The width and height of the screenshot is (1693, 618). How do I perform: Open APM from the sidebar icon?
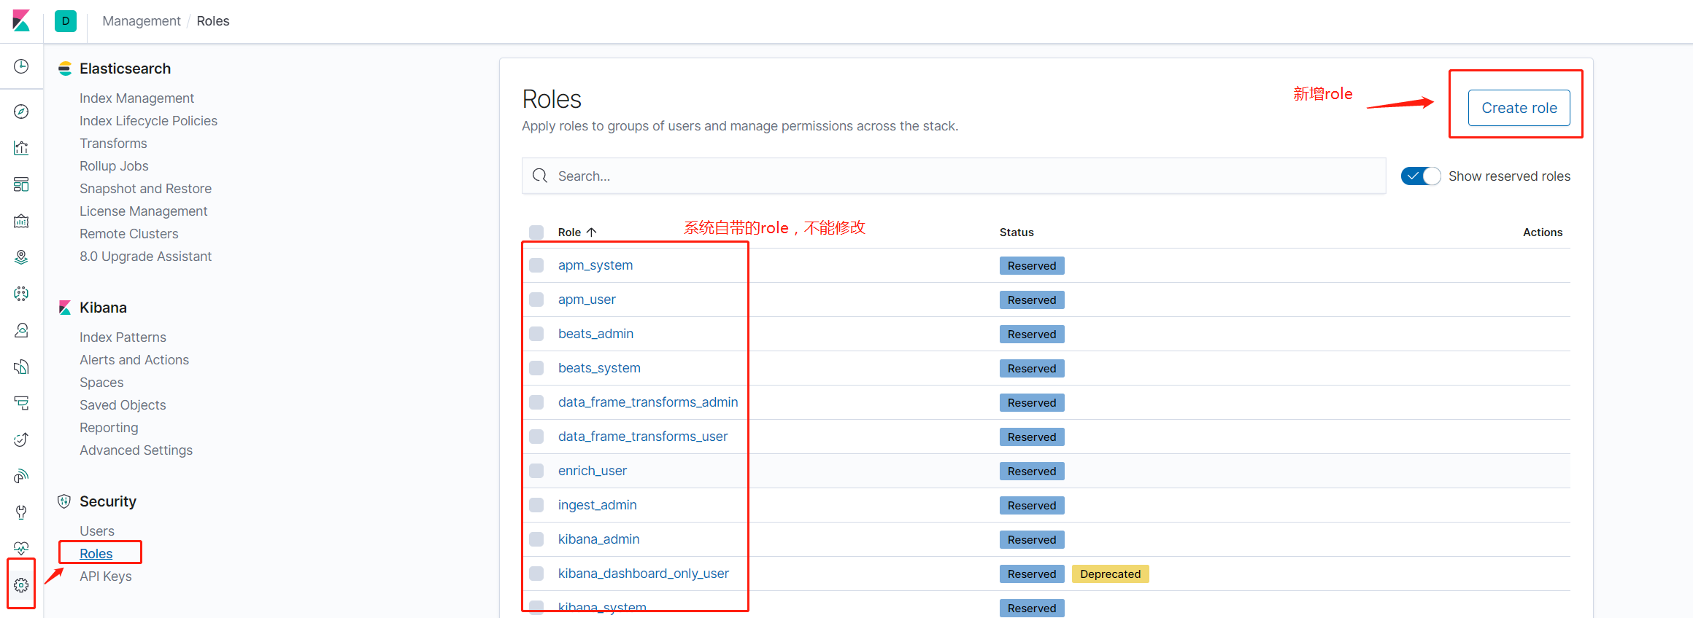click(21, 403)
